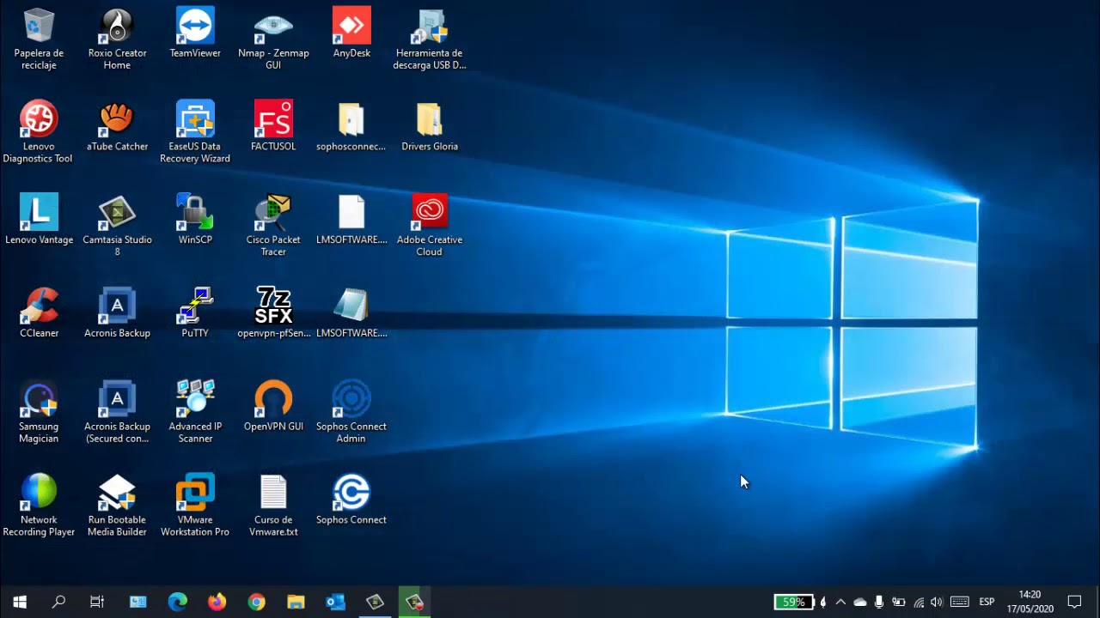Image resolution: width=1100 pixels, height=618 pixels.
Task: Select the Sophos Connect Admin shortcut
Action: click(x=351, y=413)
